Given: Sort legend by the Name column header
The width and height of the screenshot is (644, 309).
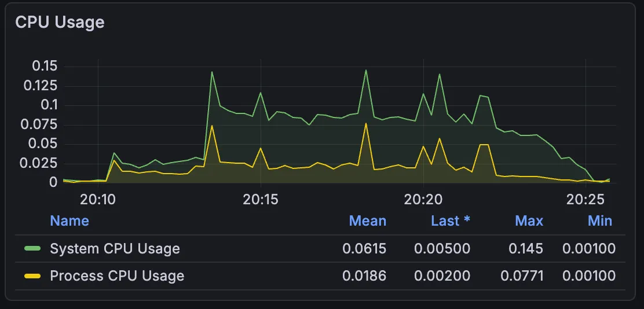Looking at the screenshot, I should pyautogui.click(x=69, y=220).
